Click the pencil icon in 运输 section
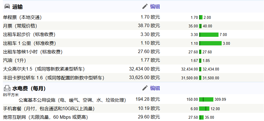The image size is (264, 121). (x=145, y=7)
